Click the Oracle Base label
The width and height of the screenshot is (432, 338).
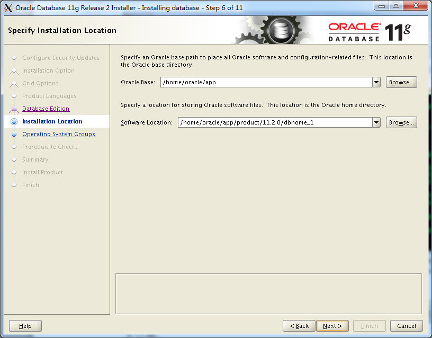138,82
